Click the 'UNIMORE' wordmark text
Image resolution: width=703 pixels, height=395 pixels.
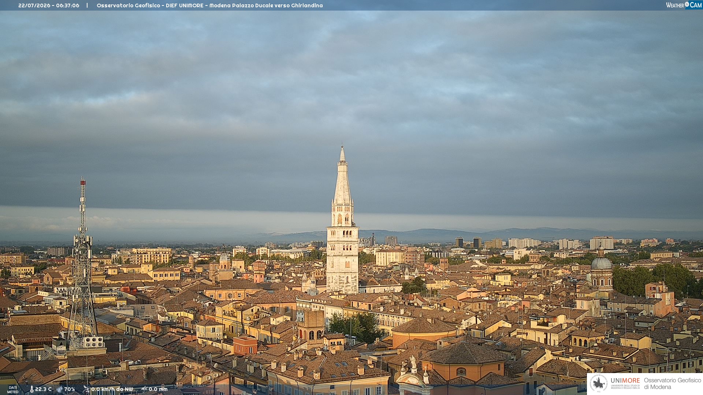(x=625, y=381)
